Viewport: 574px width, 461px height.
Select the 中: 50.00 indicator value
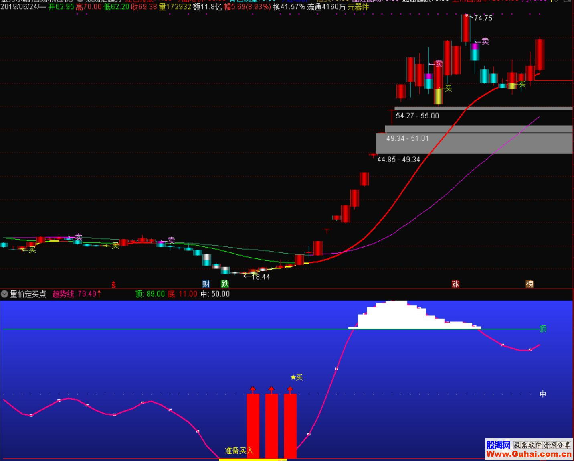pos(215,294)
